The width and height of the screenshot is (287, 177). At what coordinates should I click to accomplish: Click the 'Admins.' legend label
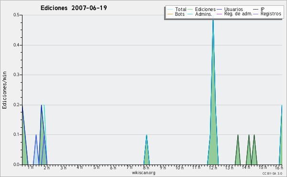tap(204, 14)
